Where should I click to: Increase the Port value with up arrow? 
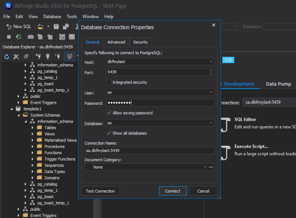click(211, 70)
